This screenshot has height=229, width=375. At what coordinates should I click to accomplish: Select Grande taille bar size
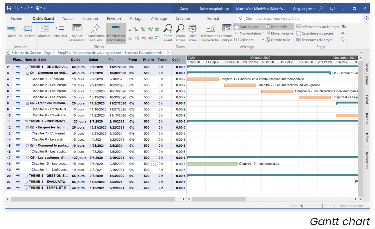(278, 40)
